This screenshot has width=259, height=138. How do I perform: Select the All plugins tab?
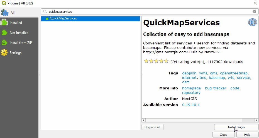(19, 13)
